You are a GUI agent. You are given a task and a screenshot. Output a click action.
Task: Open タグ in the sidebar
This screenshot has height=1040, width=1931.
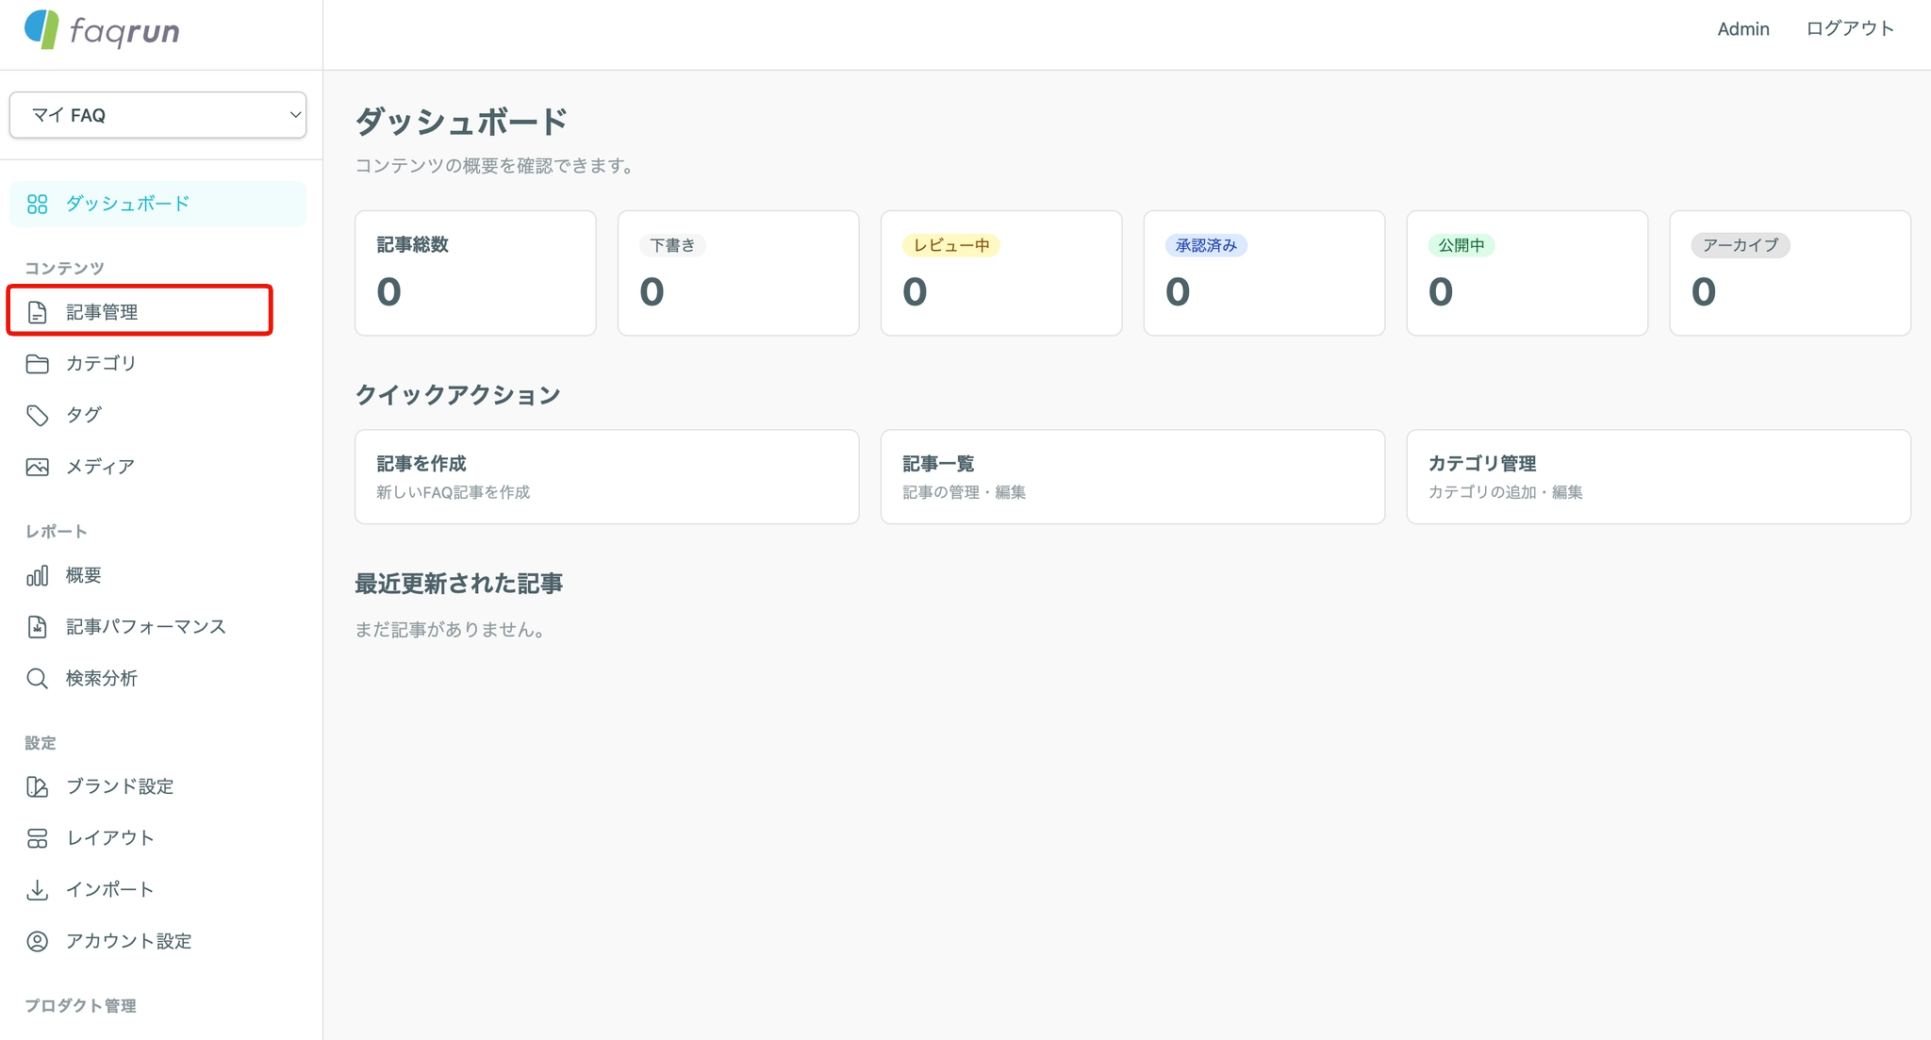coord(157,415)
